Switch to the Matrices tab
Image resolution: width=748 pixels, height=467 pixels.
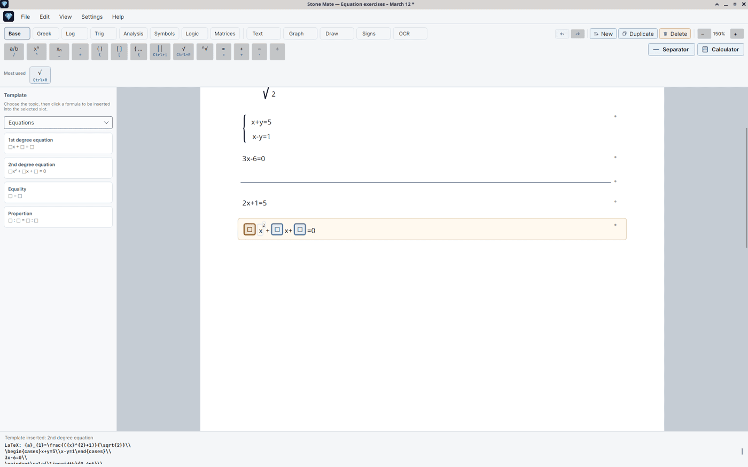point(225,34)
